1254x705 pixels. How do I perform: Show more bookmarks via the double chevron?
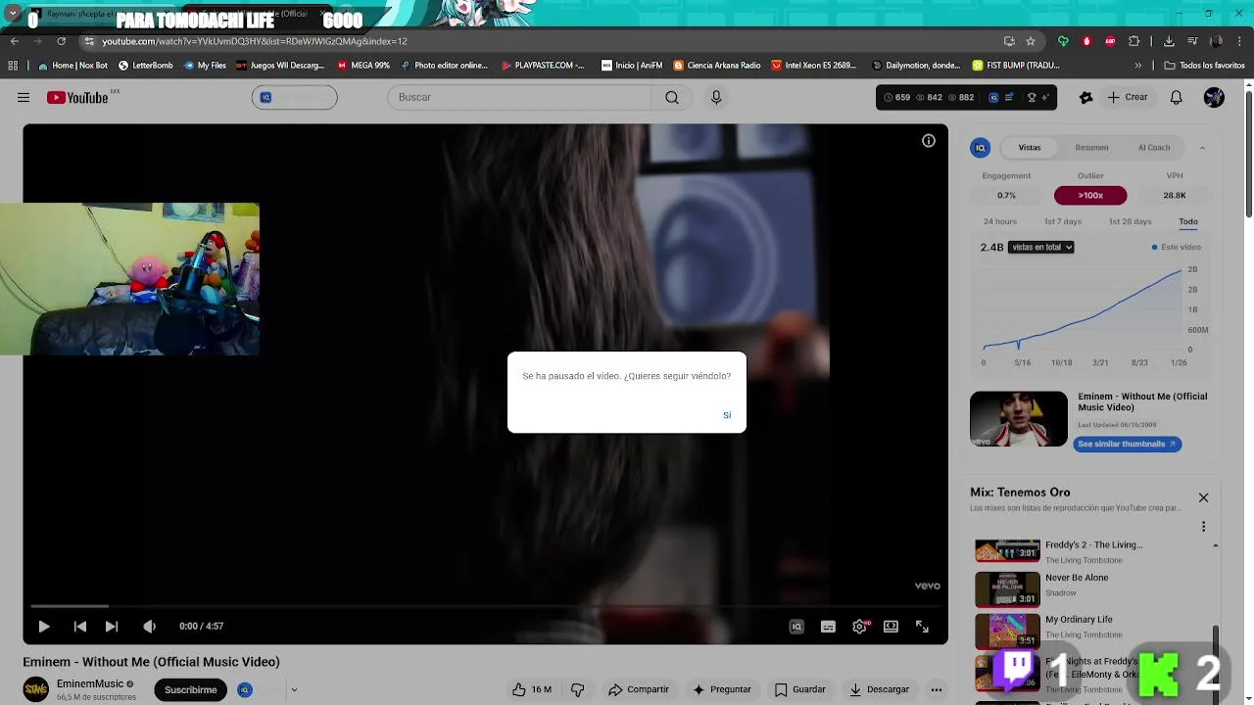1138,66
